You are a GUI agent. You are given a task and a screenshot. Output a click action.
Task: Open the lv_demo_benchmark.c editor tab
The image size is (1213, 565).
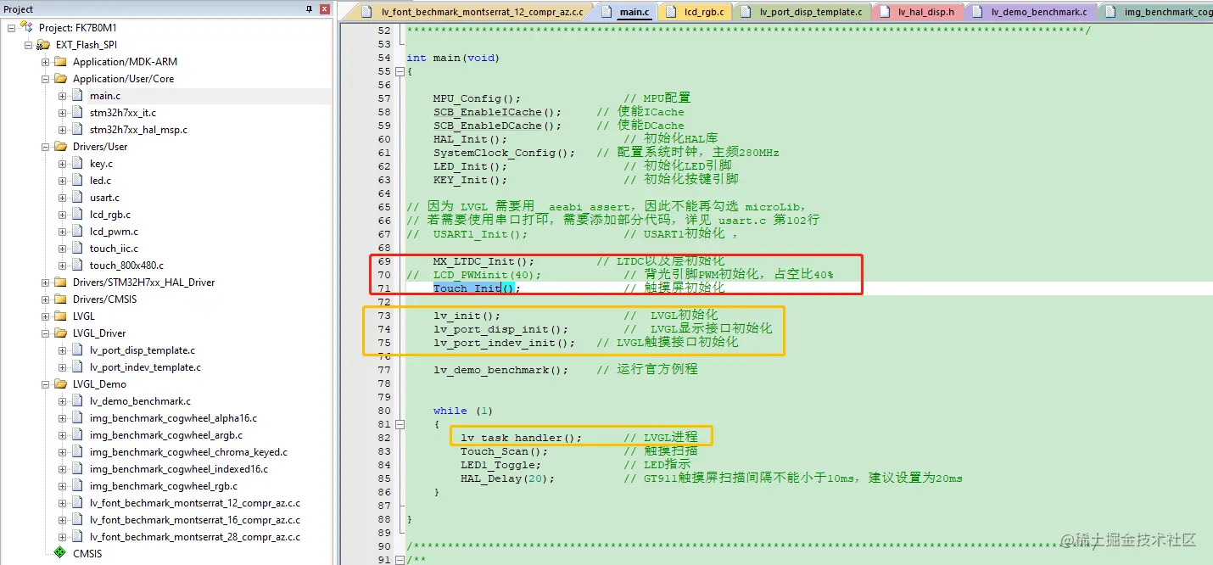(x=1030, y=12)
